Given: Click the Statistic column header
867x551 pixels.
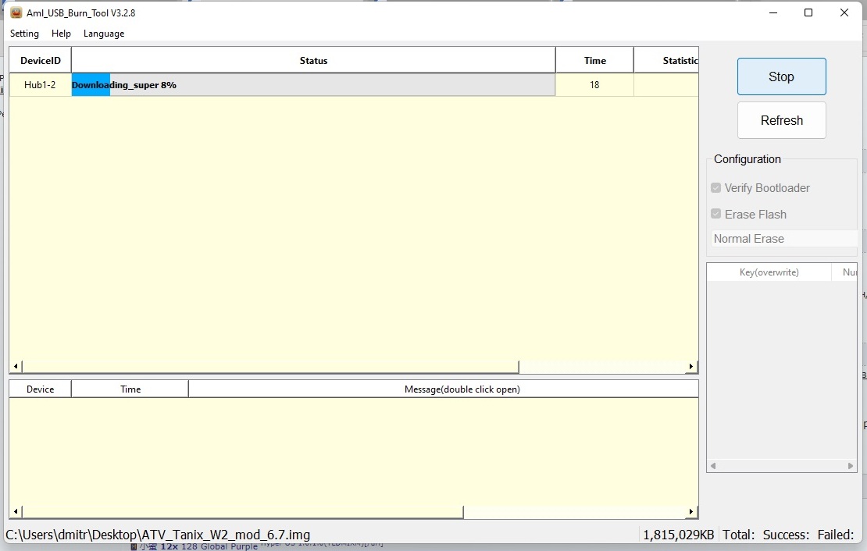Looking at the screenshot, I should point(666,60).
